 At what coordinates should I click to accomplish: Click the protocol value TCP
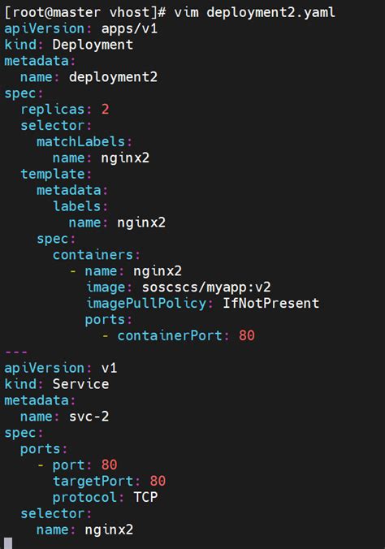tap(145, 497)
